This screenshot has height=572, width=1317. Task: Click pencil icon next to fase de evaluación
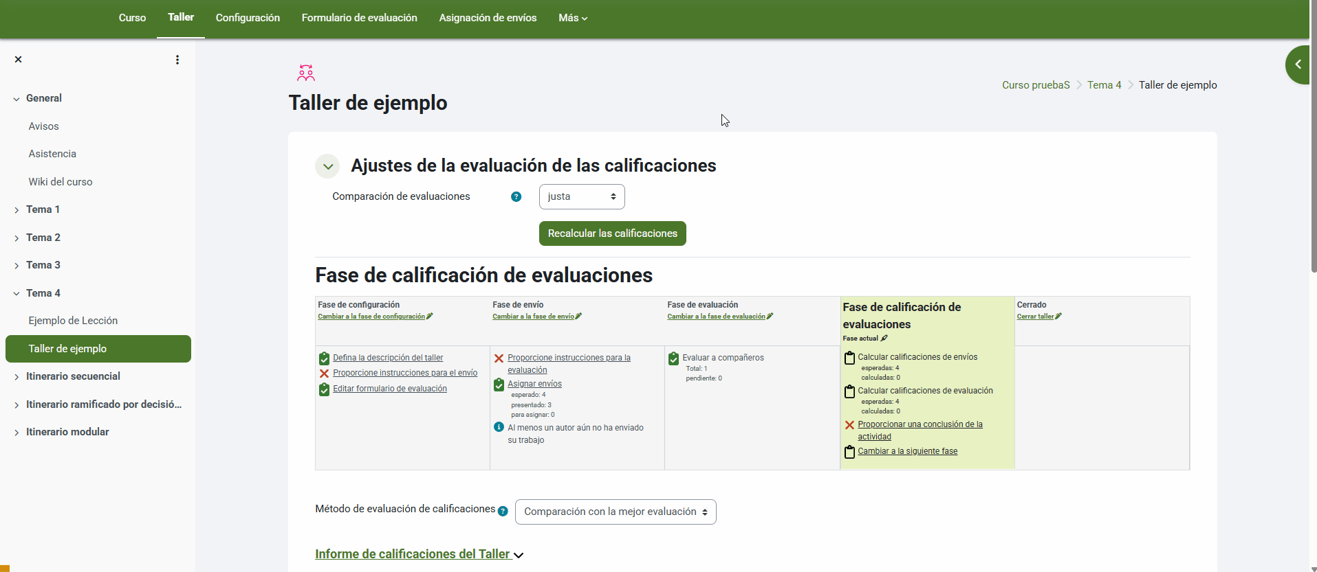[x=770, y=317]
